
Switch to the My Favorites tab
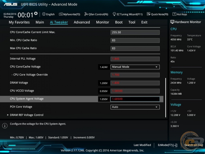click(x=19, y=22)
